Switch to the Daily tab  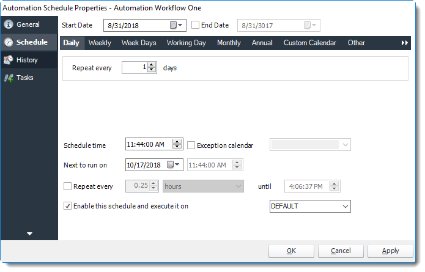72,43
